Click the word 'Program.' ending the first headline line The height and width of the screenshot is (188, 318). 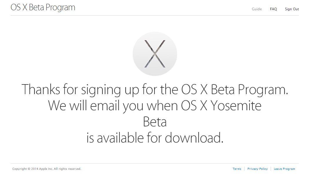click(263, 90)
